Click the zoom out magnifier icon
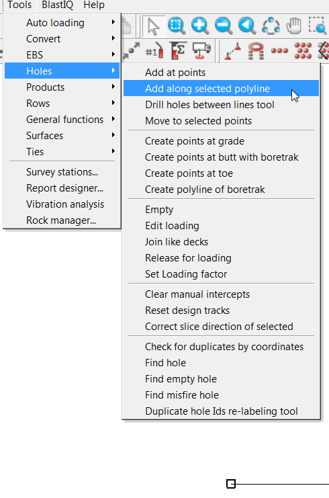Viewport: 329px width, 498px height. pos(224,26)
